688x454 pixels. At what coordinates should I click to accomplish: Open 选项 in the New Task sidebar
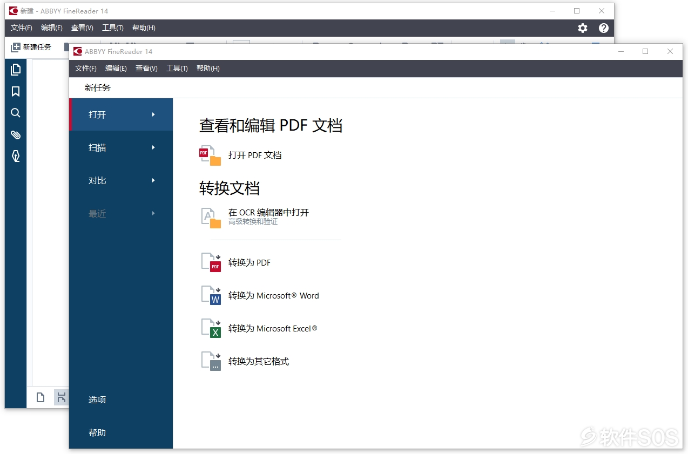(97, 399)
